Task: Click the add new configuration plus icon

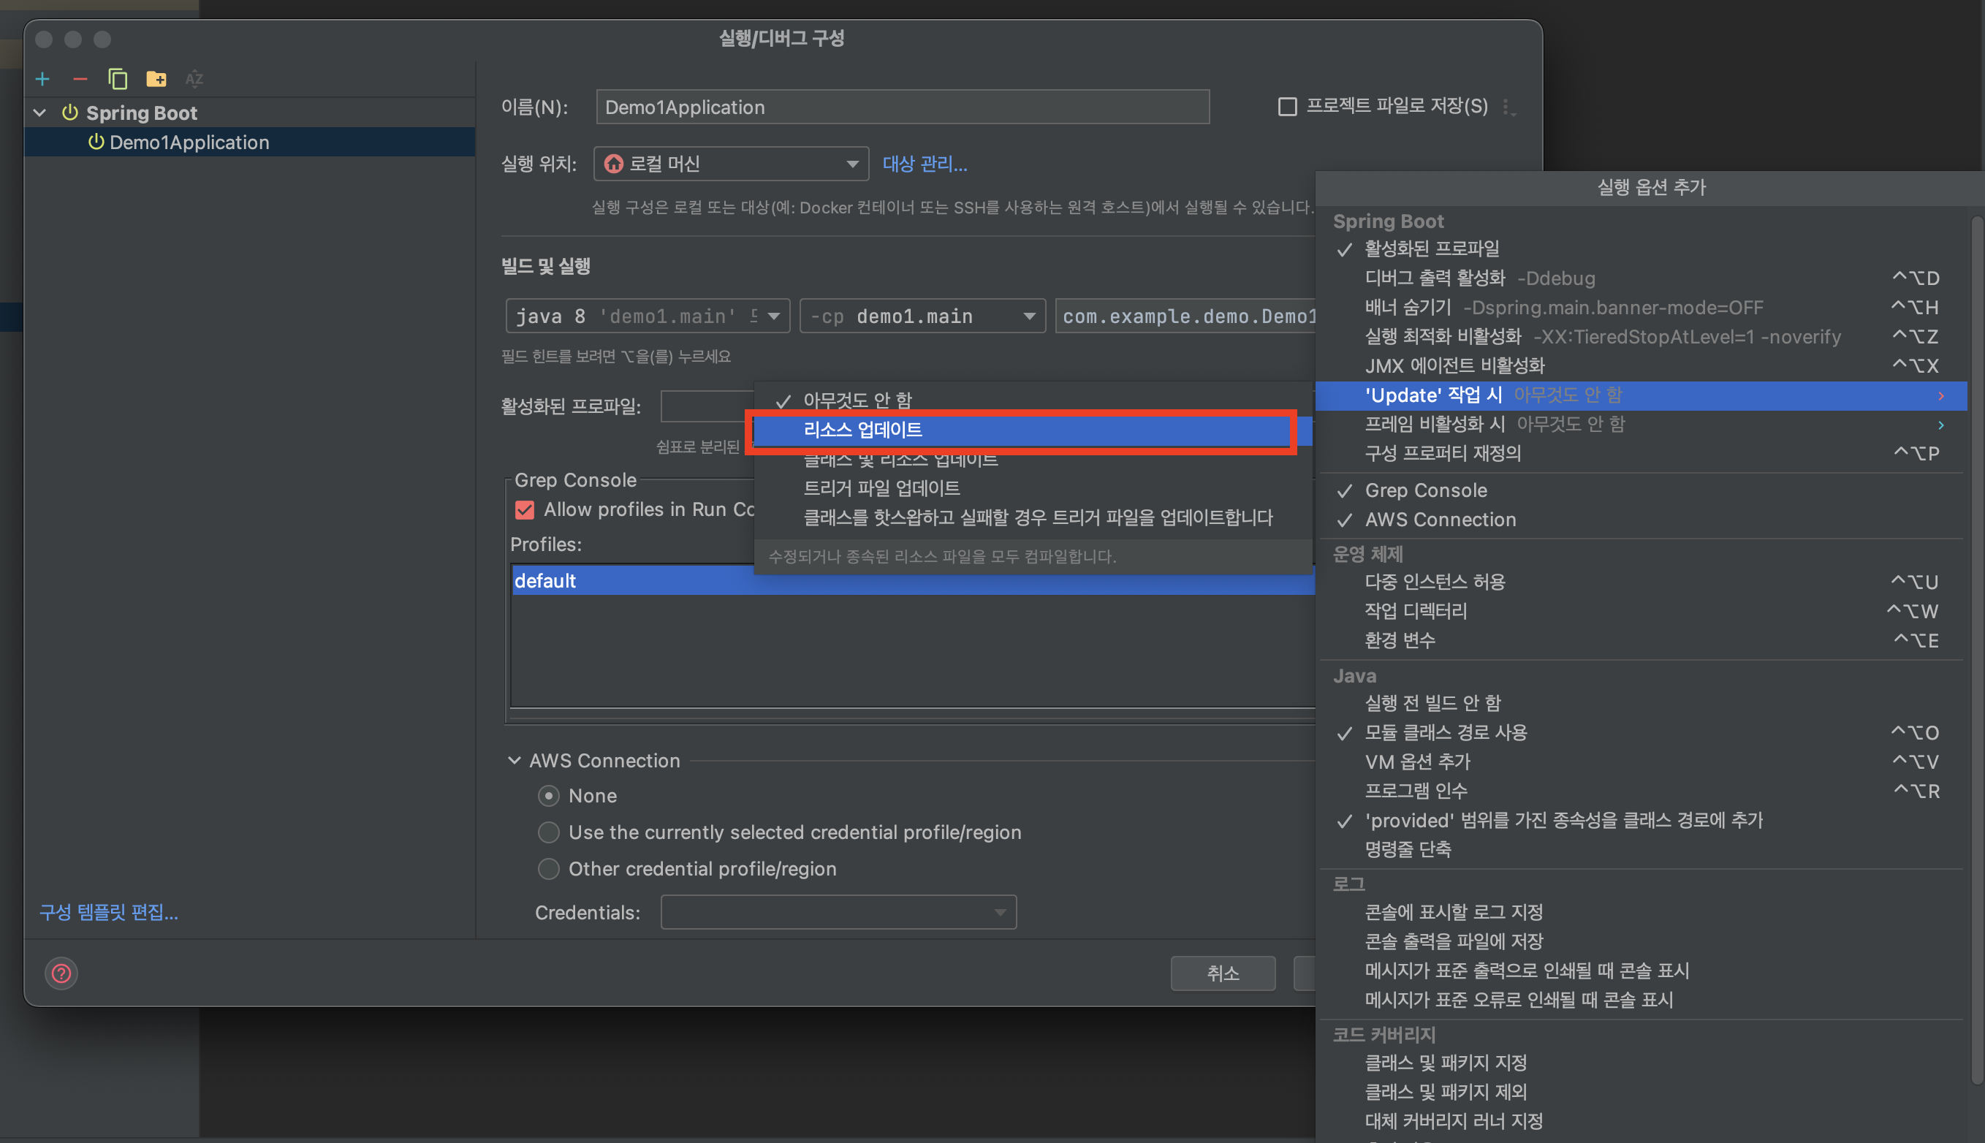Action: (x=42, y=79)
